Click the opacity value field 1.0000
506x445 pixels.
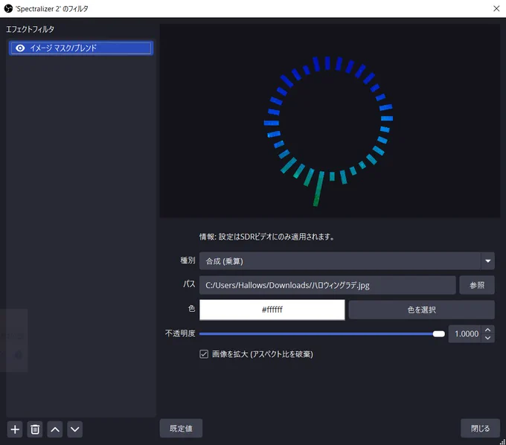(x=465, y=333)
